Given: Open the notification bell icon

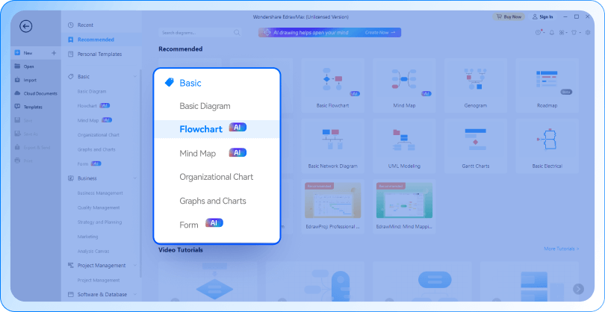Looking at the screenshot, I should click(551, 33).
